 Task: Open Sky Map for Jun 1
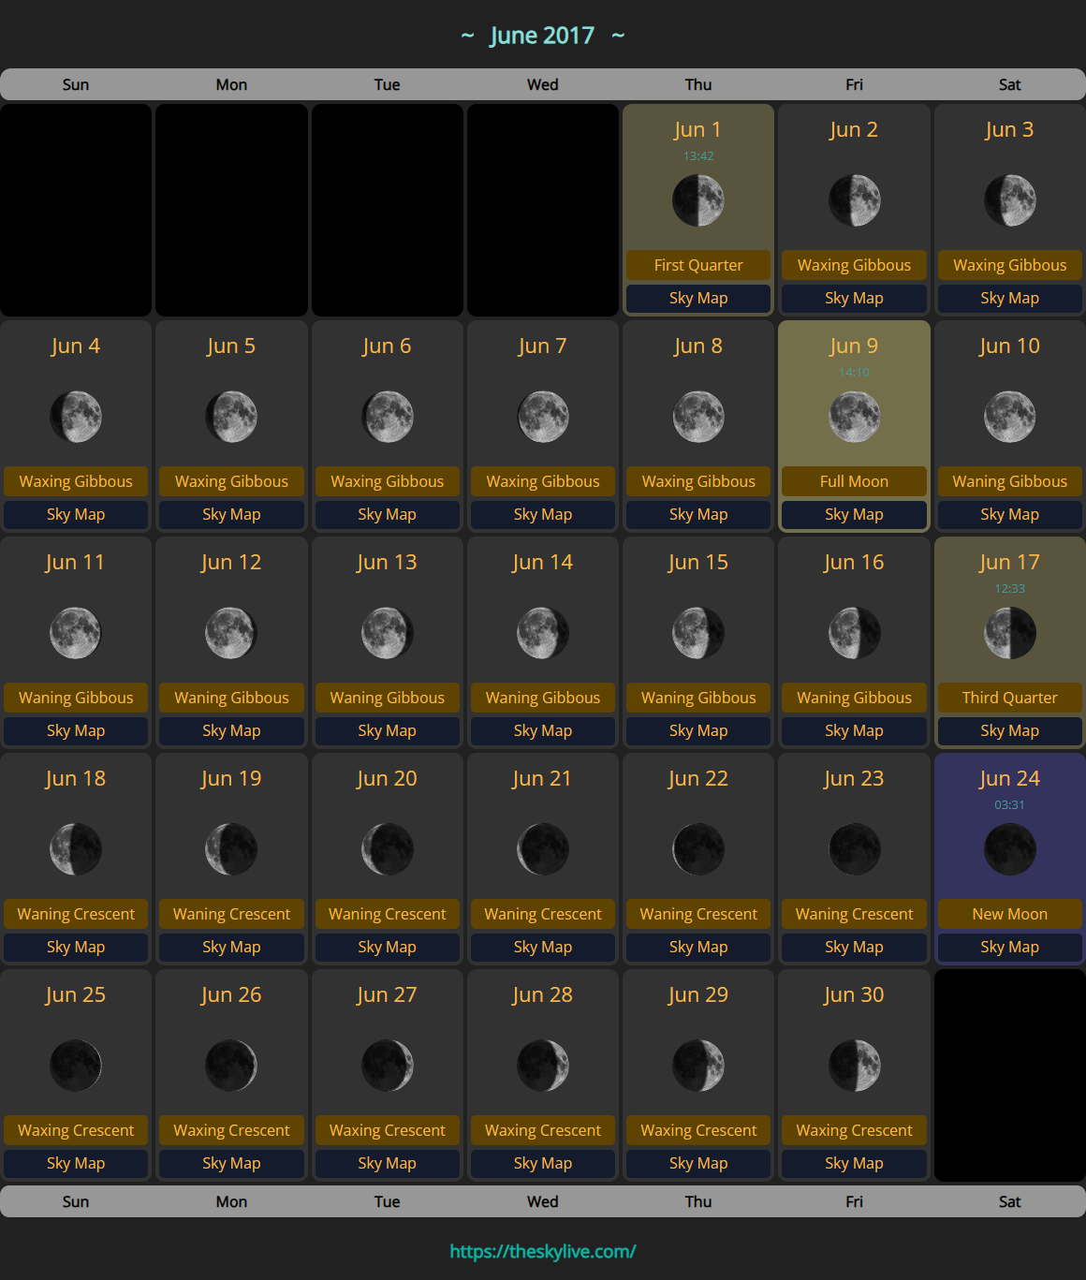(x=698, y=298)
